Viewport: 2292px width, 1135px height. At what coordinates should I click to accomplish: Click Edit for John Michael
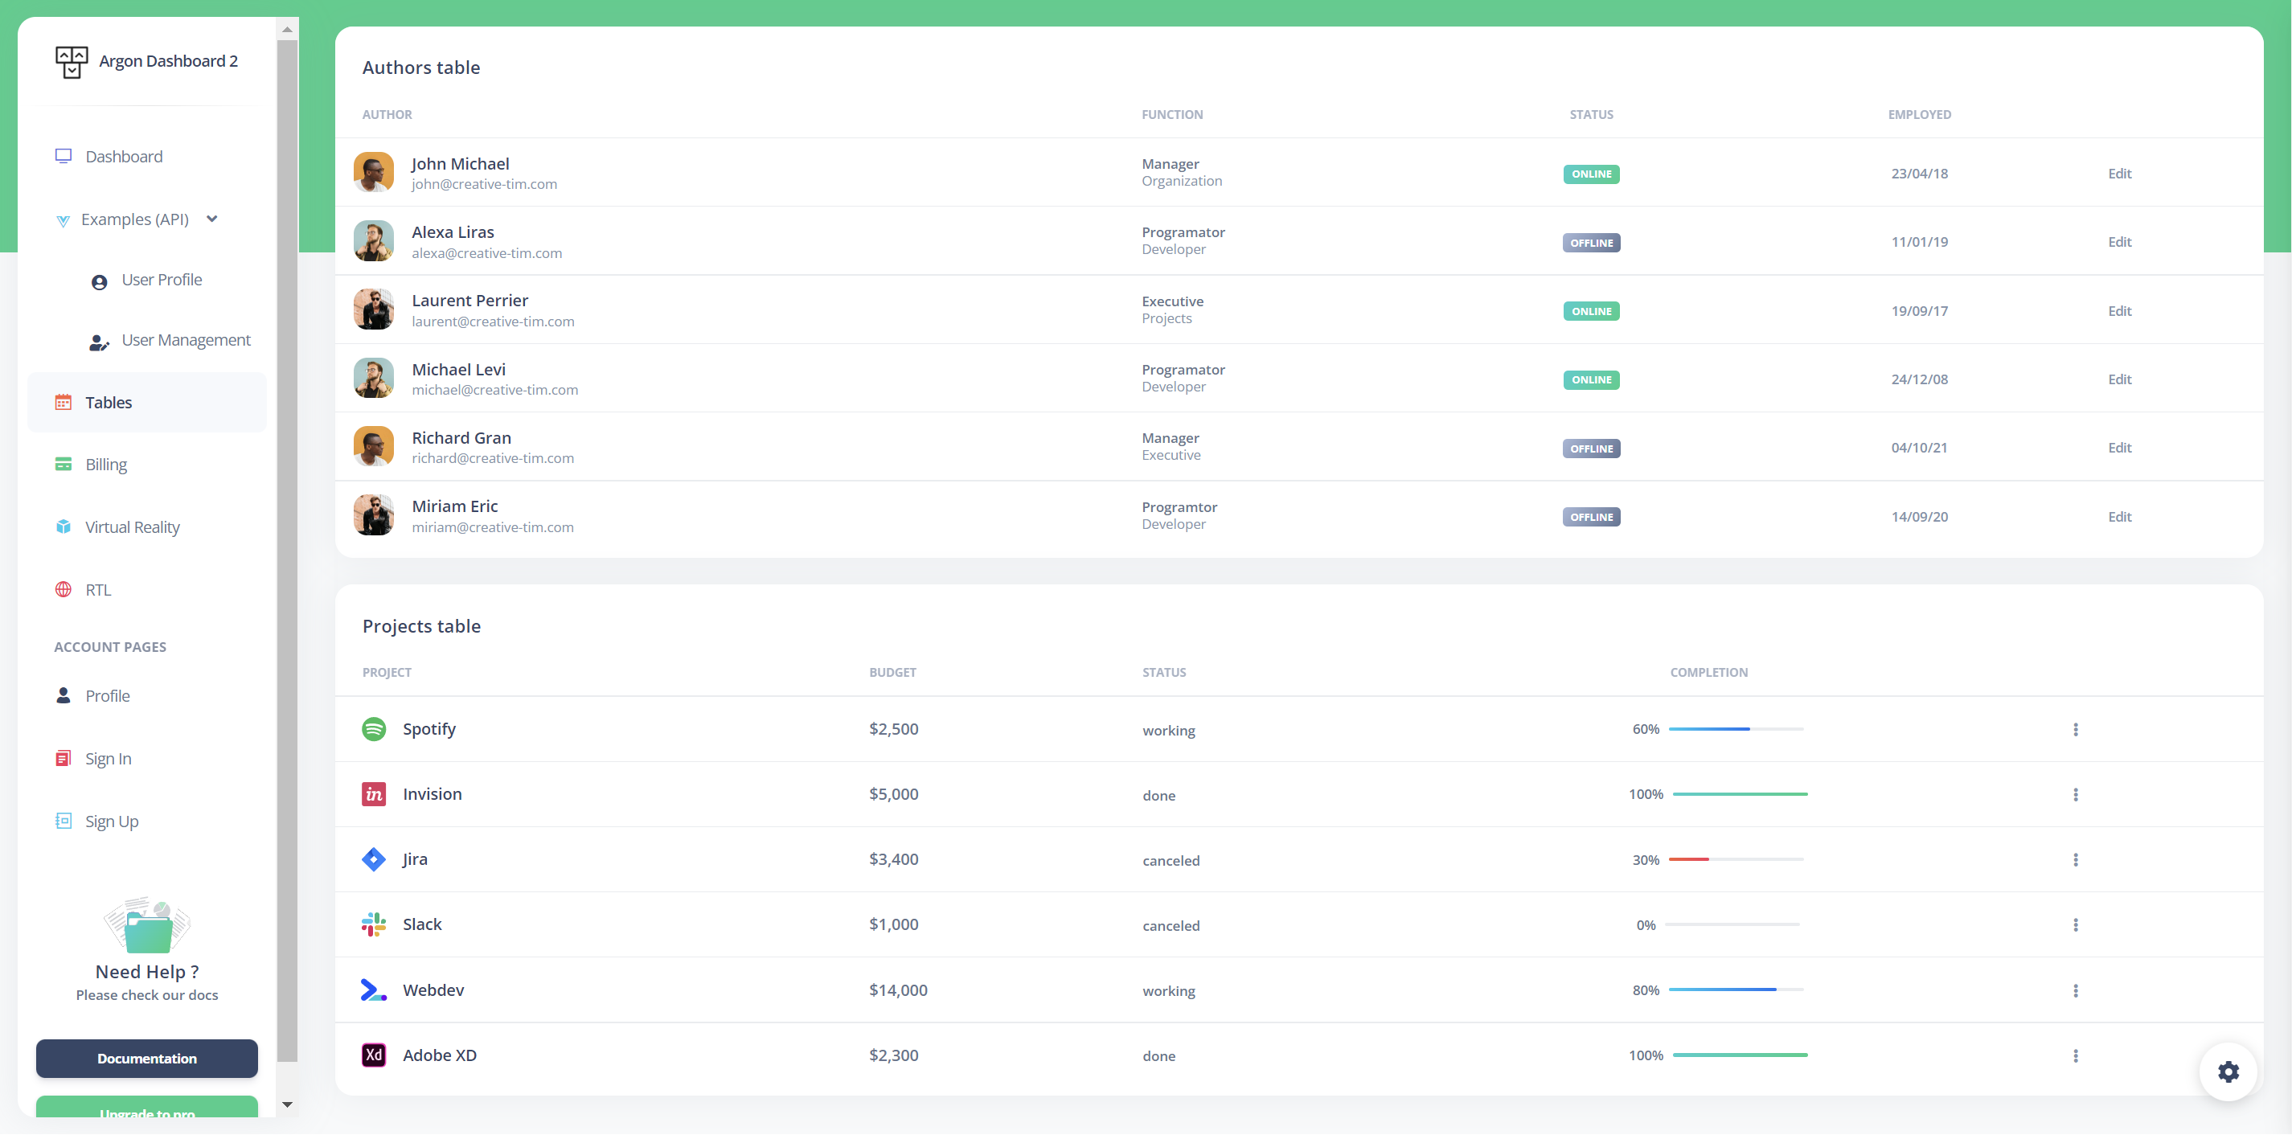pyautogui.click(x=2118, y=174)
